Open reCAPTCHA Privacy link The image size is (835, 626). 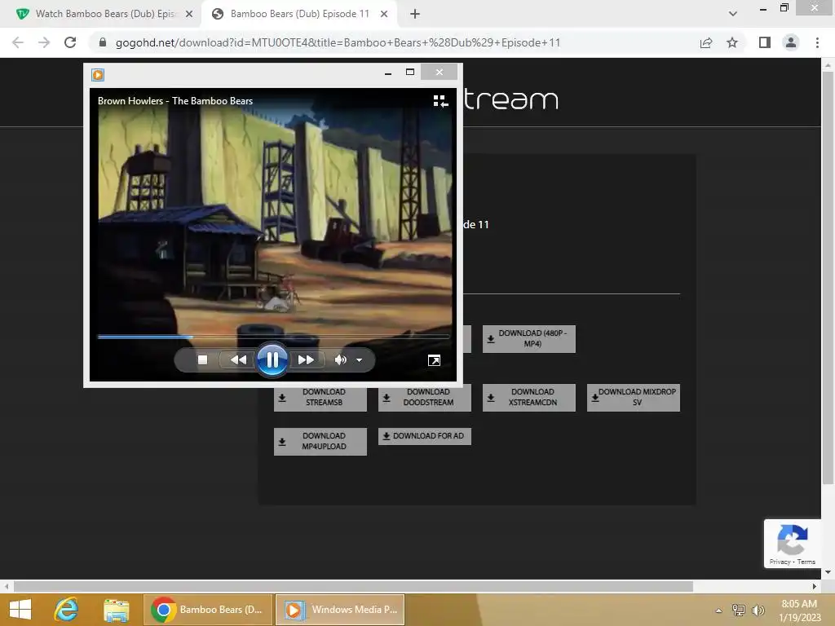(x=780, y=562)
